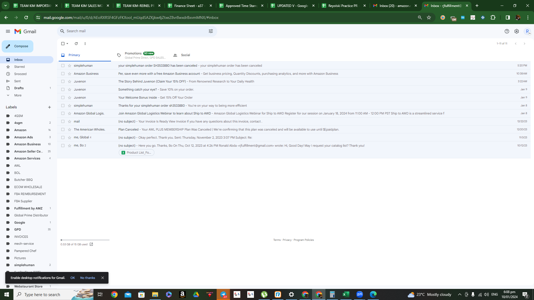Open a new Chrome tab
Viewport: 534px width, 300px height.
(x=477, y=6)
